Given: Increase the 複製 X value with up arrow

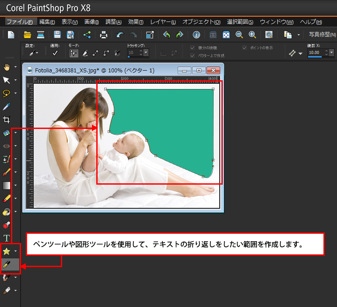Looking at the screenshot, I should click(326, 50).
